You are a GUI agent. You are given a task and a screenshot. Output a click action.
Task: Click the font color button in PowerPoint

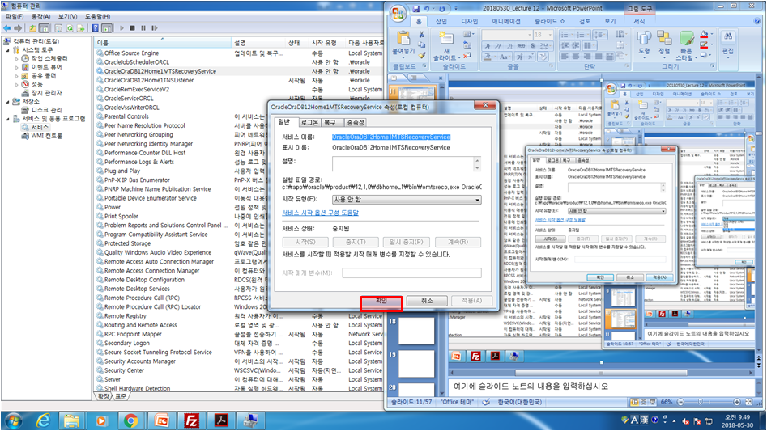(x=488, y=57)
